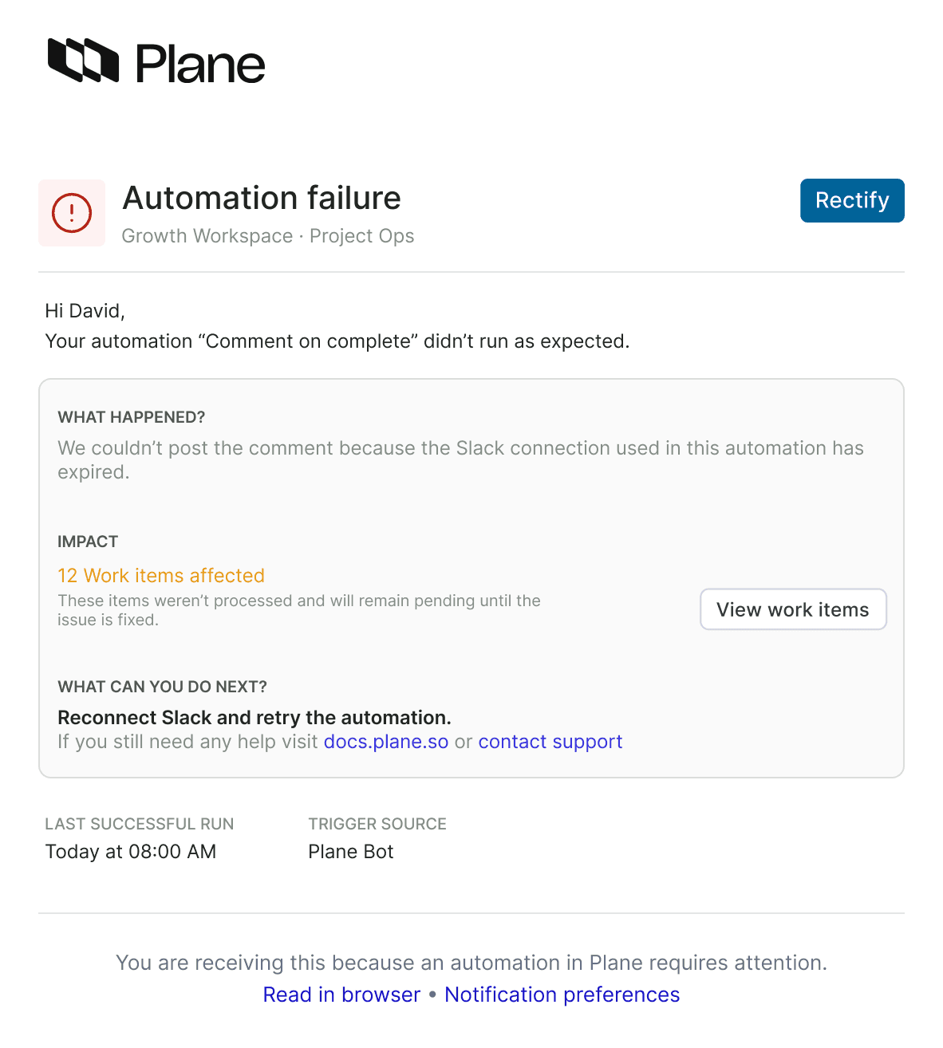
Task: Click the red automation failure alert icon
Action: point(72,213)
